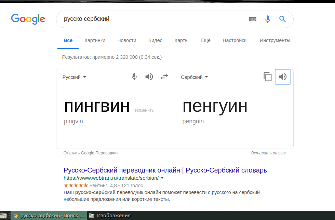Open the Русско-Сербский переводчик онлайн result

click(165, 170)
